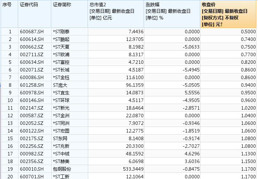Select stock name *ST宏图

coord(61,131)
